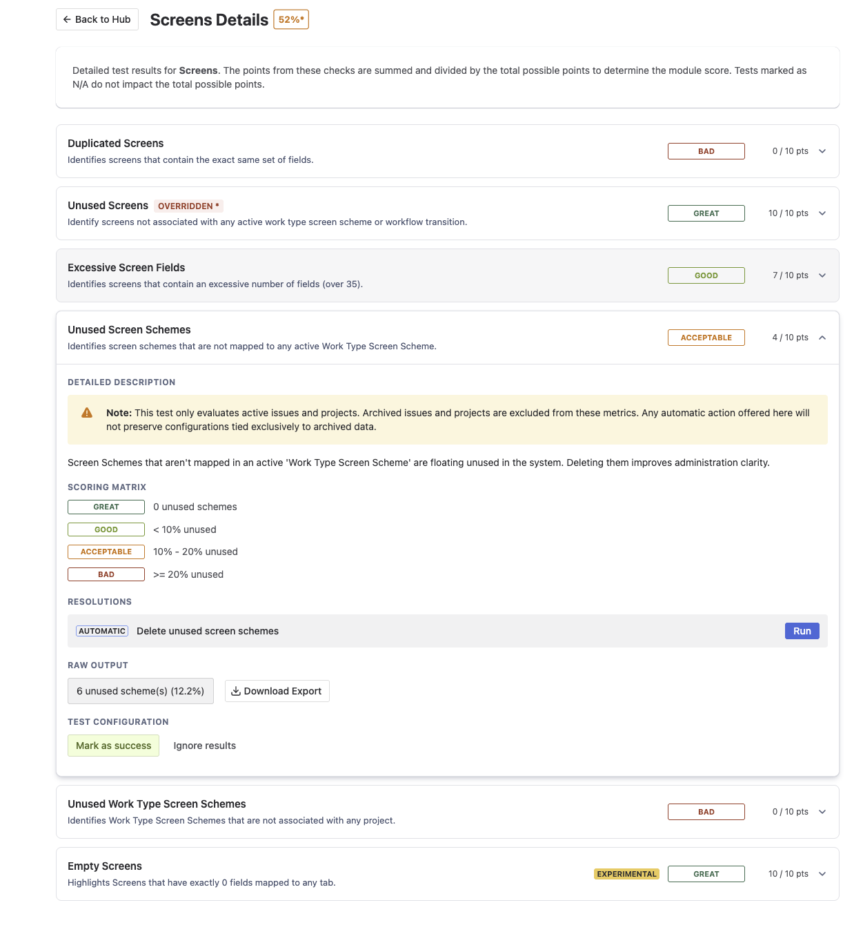Run the Delete unused screen schemes resolution
The image size is (863, 934).
(x=802, y=630)
